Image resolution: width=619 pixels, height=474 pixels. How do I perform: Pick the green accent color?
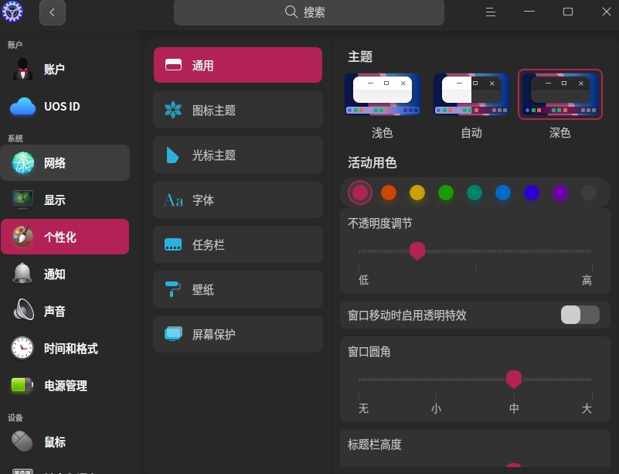446,193
